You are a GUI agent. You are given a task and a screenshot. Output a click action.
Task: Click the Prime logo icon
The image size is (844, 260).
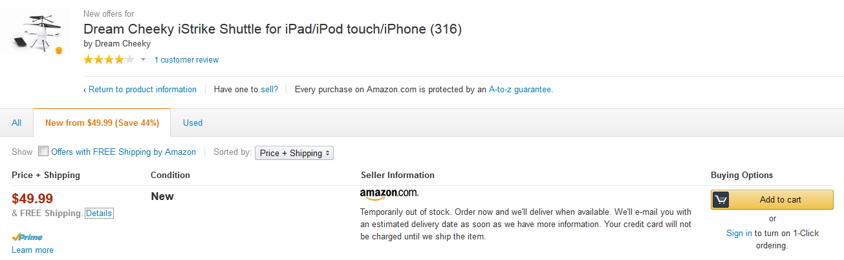coord(27,237)
